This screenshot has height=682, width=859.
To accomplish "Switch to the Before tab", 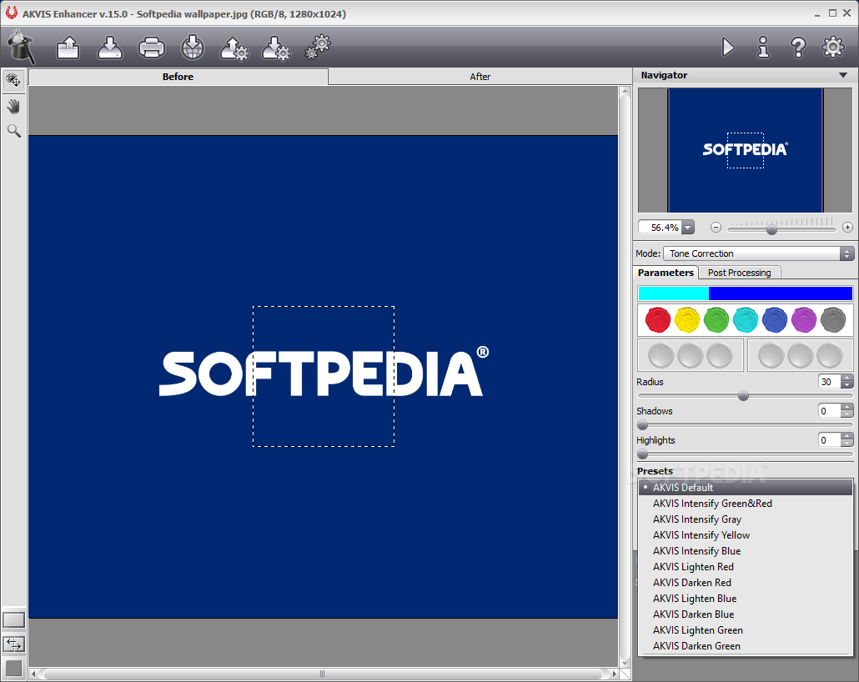I will 178,77.
